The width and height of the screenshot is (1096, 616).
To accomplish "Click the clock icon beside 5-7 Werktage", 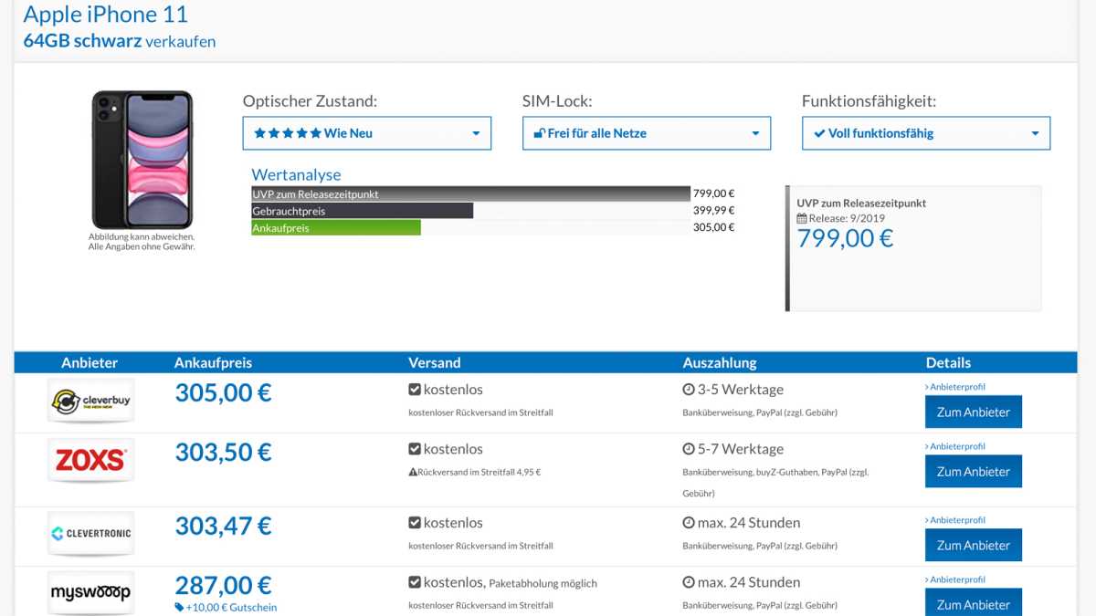I will [689, 449].
